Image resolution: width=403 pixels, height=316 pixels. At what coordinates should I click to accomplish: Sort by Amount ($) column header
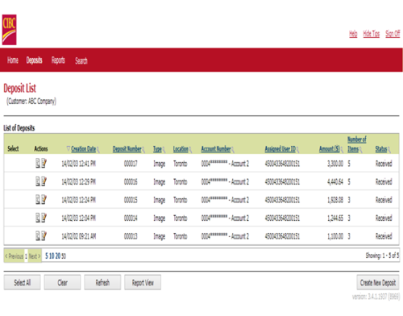coord(330,148)
